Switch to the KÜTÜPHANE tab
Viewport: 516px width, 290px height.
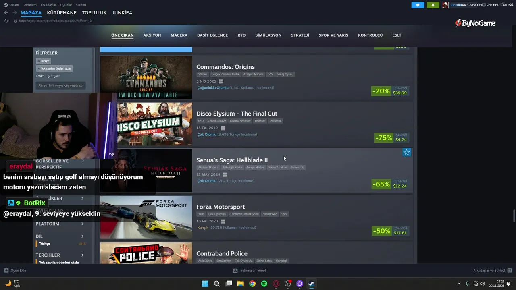click(x=62, y=13)
